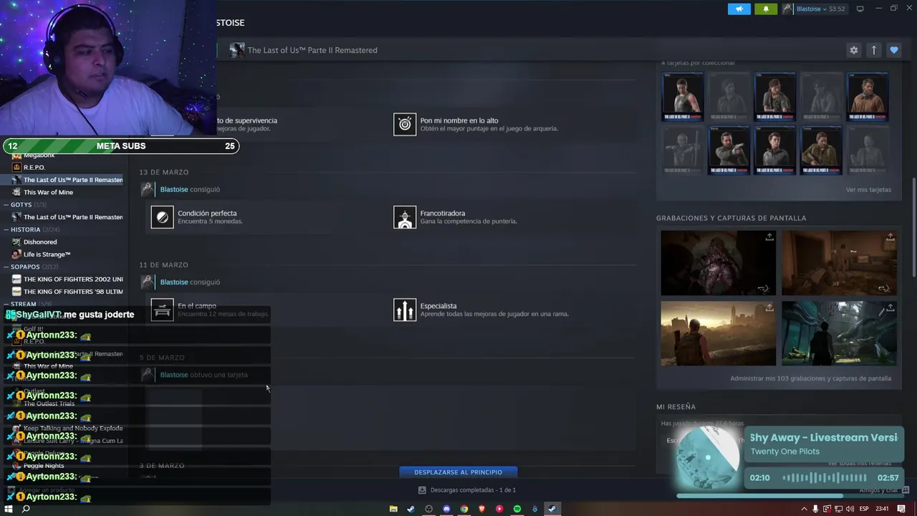Open the aquarium scene screenshot thumbnail
The image size is (917, 516).
click(839, 333)
